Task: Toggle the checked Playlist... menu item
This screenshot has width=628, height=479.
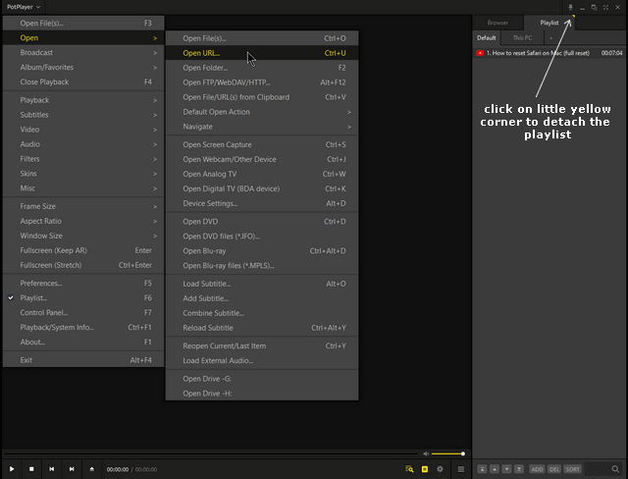Action: tap(83, 298)
